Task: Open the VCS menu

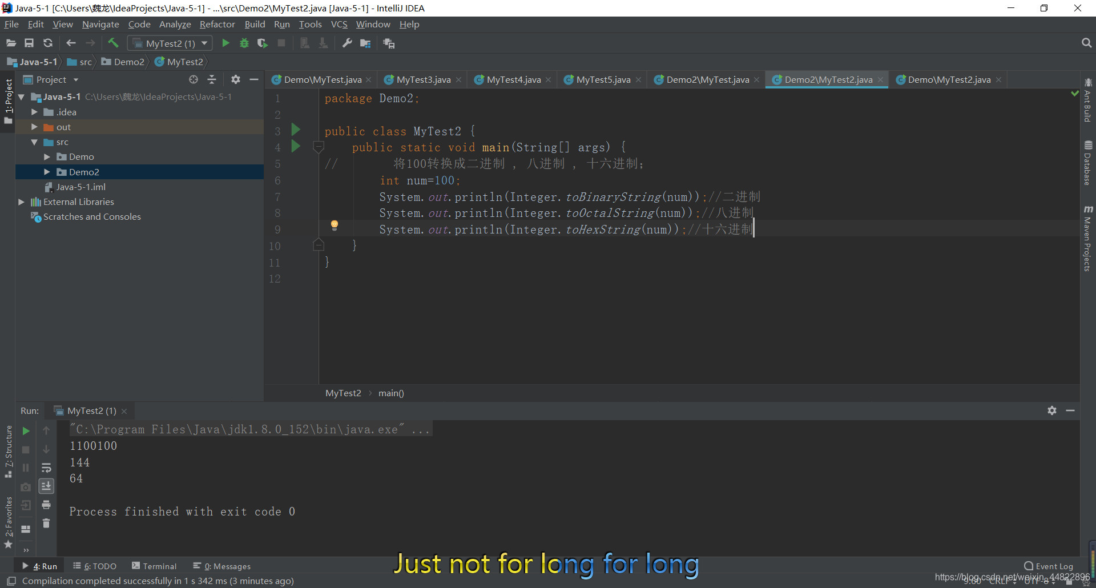Action: point(339,24)
